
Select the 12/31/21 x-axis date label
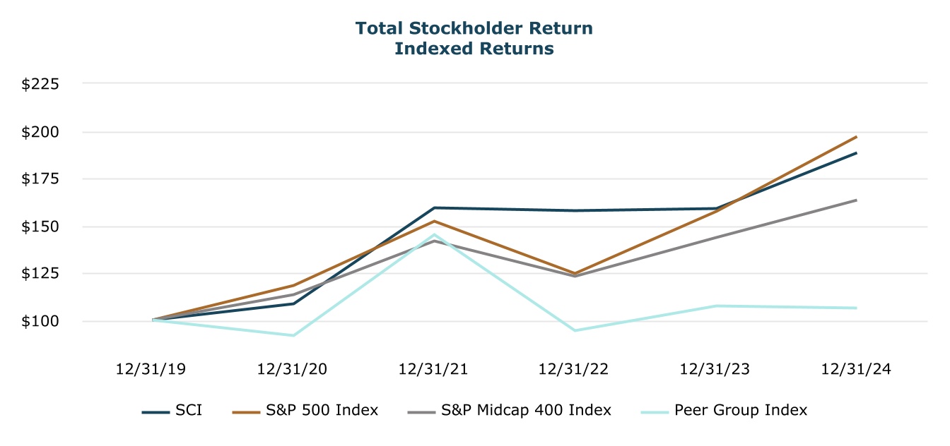click(433, 369)
